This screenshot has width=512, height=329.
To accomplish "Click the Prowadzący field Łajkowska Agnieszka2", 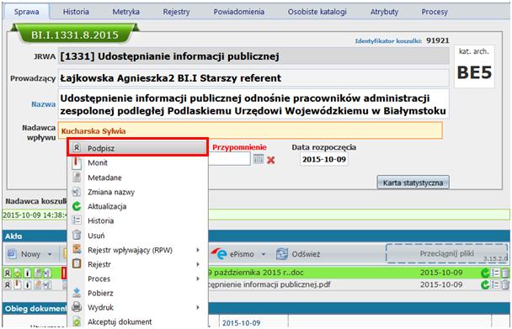I will click(253, 78).
